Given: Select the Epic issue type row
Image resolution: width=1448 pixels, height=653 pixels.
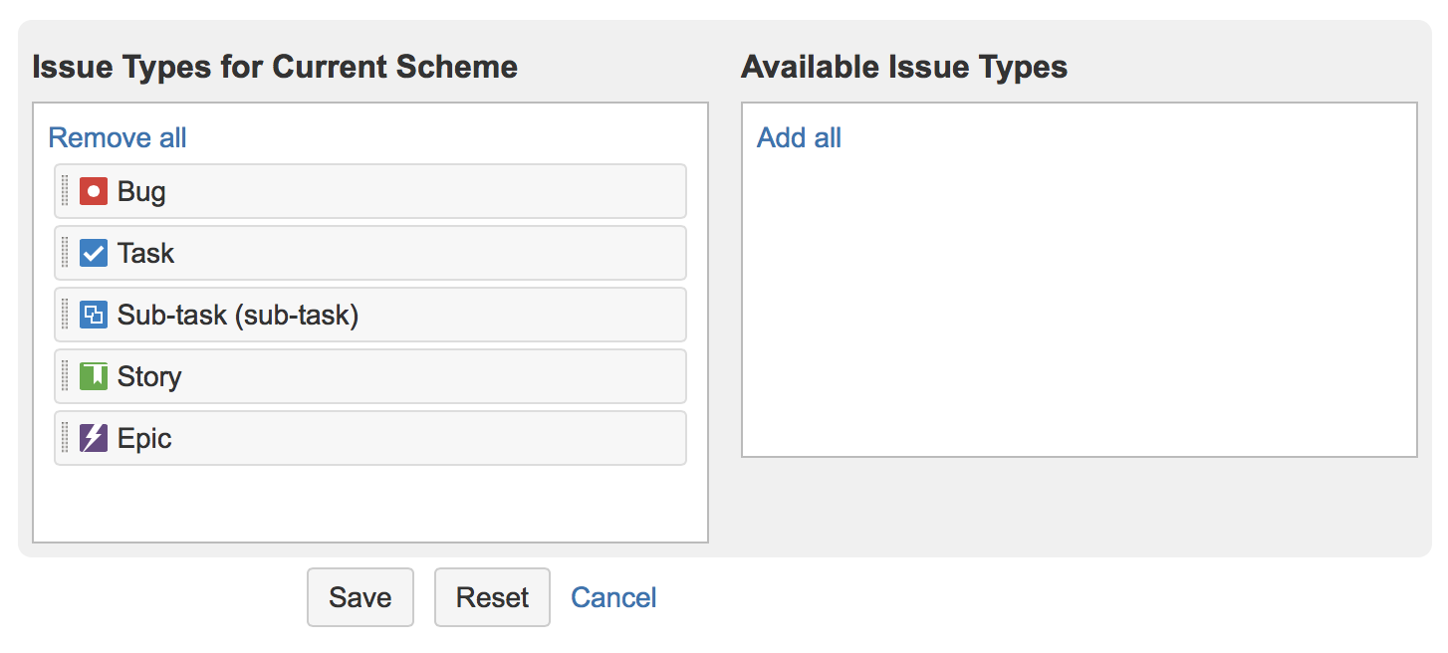Looking at the screenshot, I should click(370, 438).
